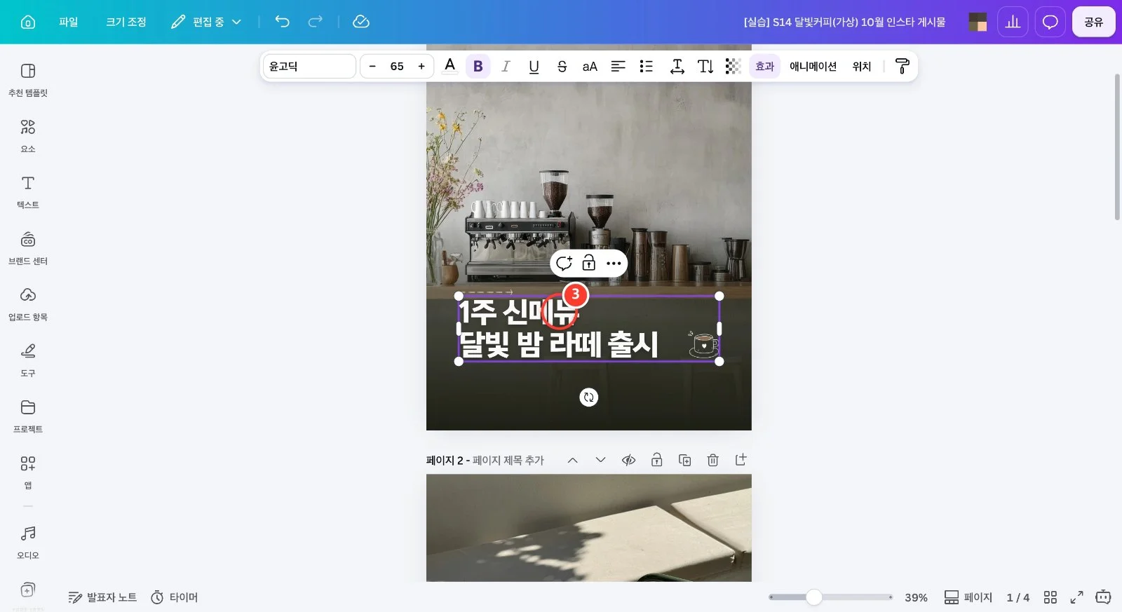The width and height of the screenshot is (1122, 612).
Task: Click the font size 65 field
Action: coord(397,66)
